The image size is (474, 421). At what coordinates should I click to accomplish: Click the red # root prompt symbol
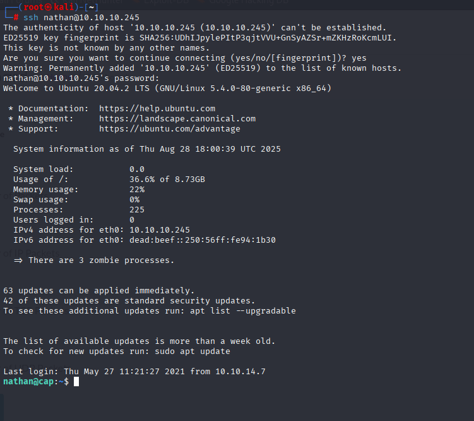[x=16, y=18]
